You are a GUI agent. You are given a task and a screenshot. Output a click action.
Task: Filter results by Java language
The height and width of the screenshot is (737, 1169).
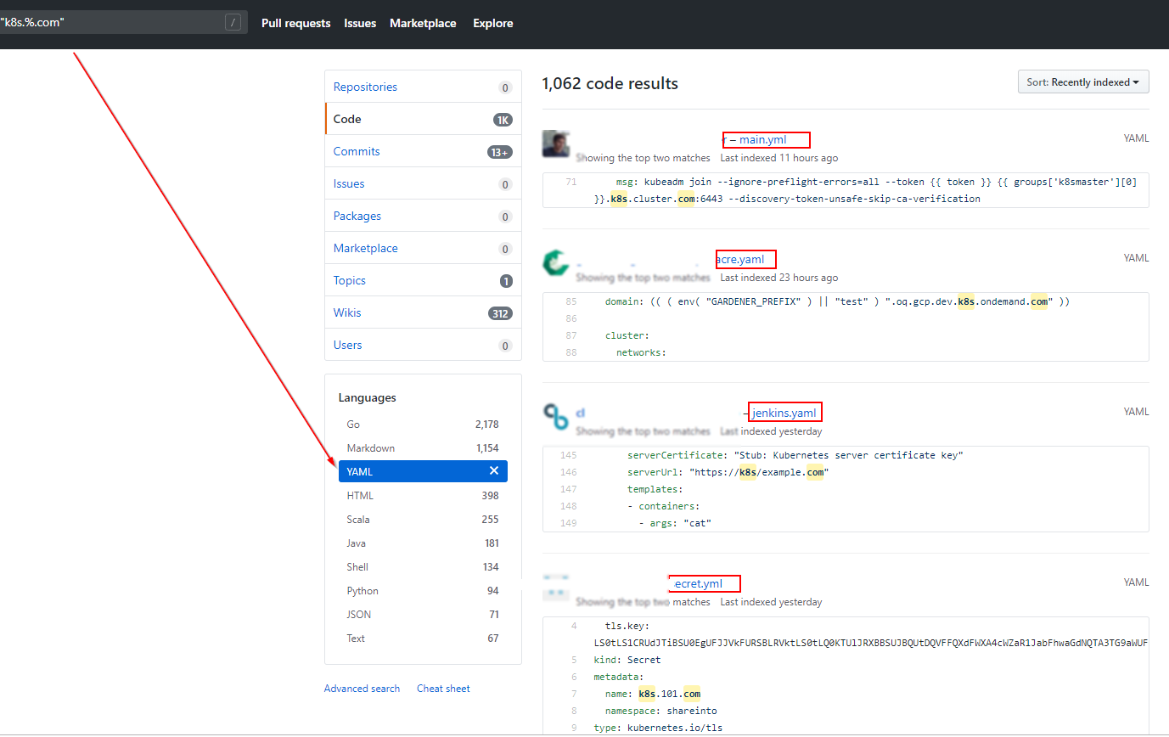pyautogui.click(x=423, y=543)
